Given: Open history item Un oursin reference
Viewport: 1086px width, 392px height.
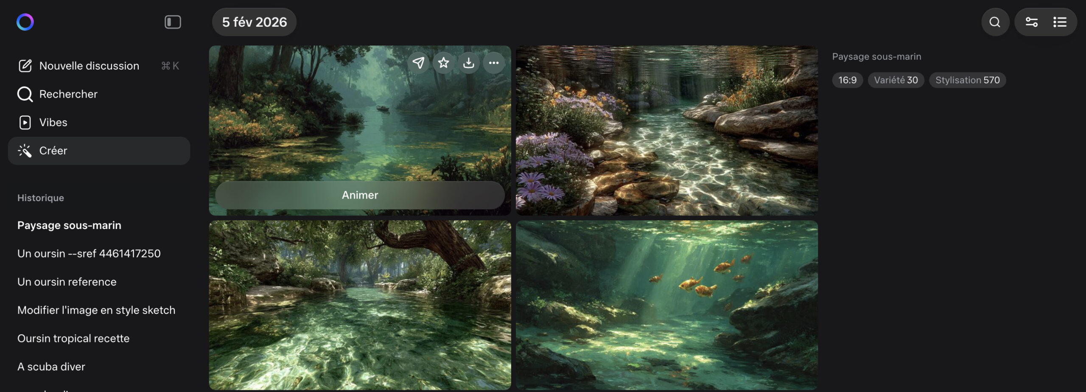Looking at the screenshot, I should click(67, 282).
